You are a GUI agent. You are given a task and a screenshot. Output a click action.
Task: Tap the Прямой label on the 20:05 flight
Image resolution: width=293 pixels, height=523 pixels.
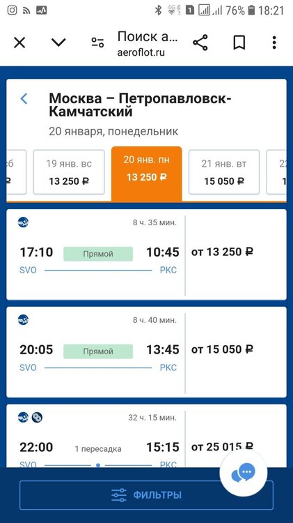click(x=98, y=351)
